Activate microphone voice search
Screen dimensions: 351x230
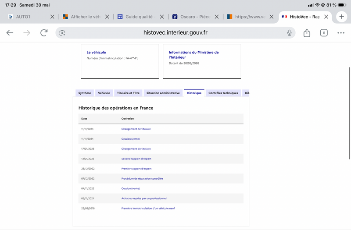coord(289,33)
